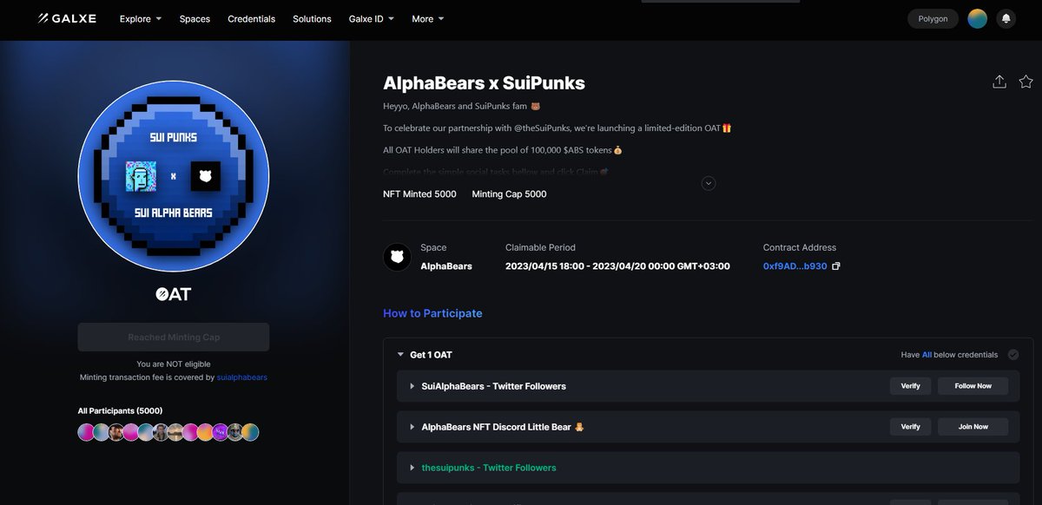Click the NFT Minted 5000 text

click(419, 194)
